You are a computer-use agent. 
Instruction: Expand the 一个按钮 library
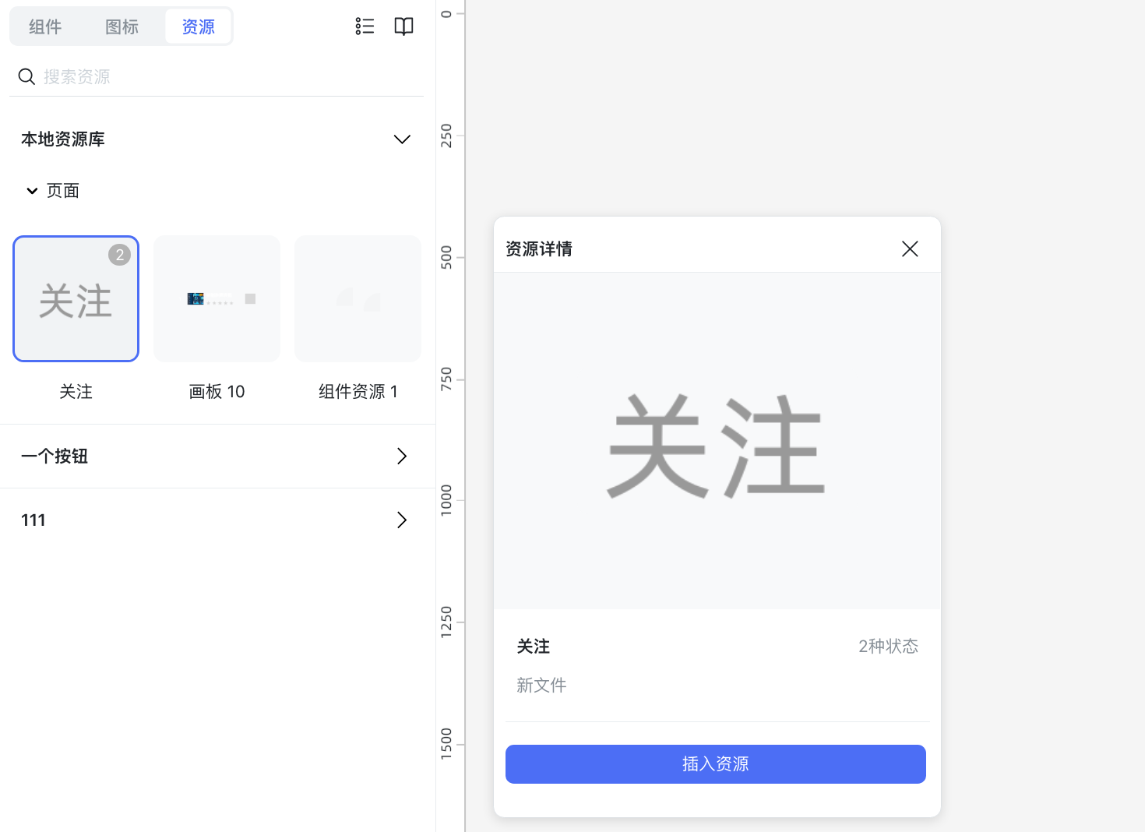[401, 456]
